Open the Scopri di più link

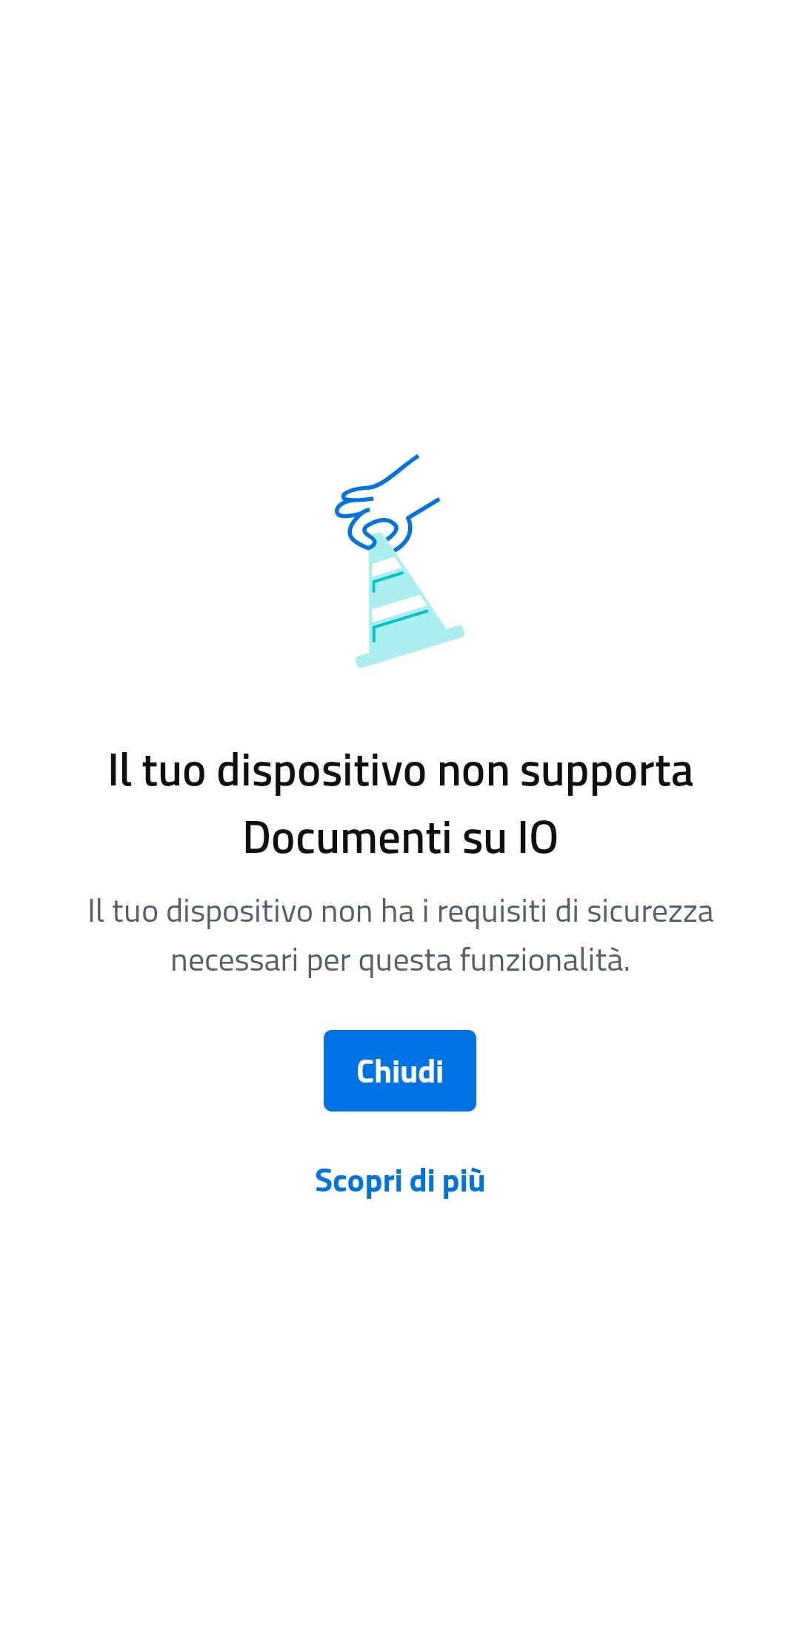pyautogui.click(x=400, y=1180)
